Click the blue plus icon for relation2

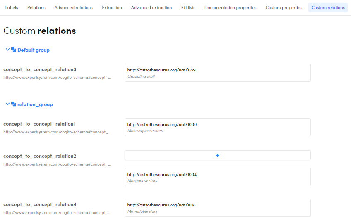217,155
